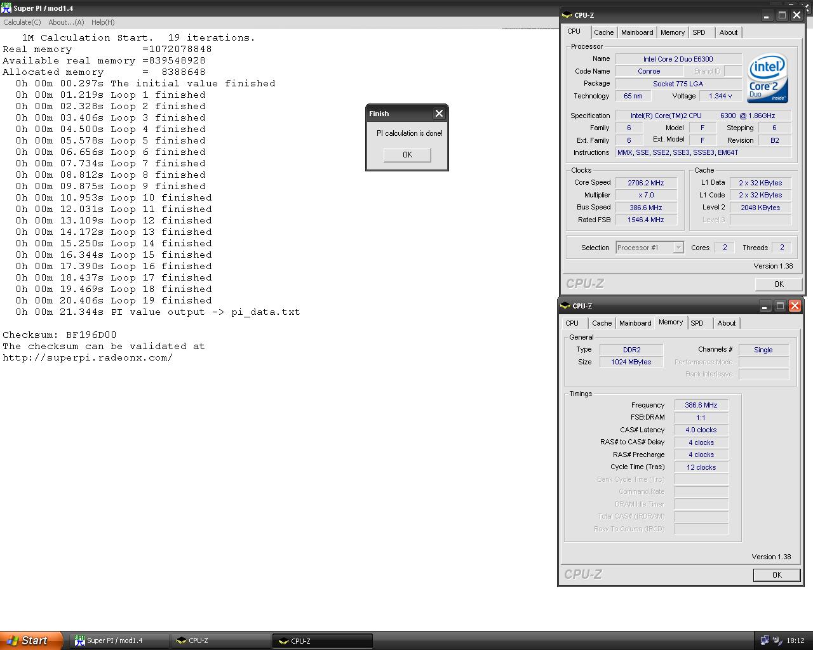This screenshot has width=813, height=650.
Task: Activate Super PI / mod1.4 taskbar button
Action: tap(119, 641)
